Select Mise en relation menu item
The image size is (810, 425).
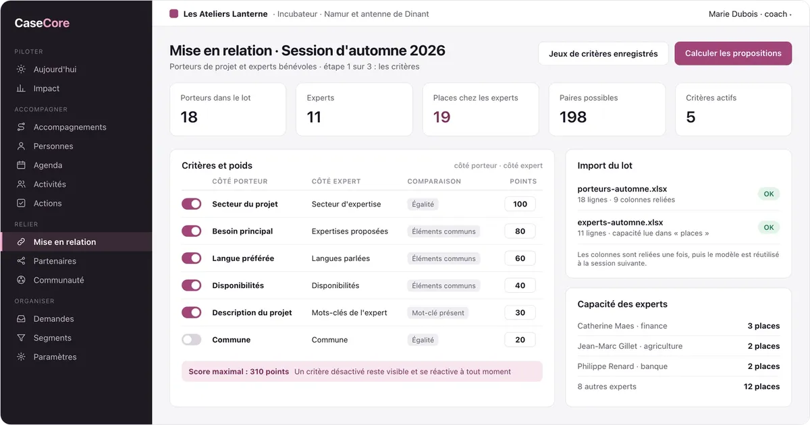click(76, 242)
